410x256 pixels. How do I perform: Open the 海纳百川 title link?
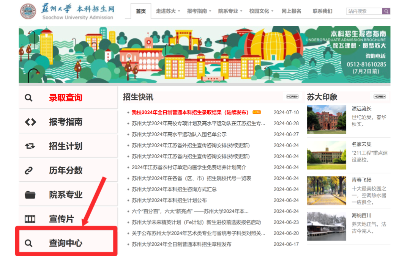(361, 215)
